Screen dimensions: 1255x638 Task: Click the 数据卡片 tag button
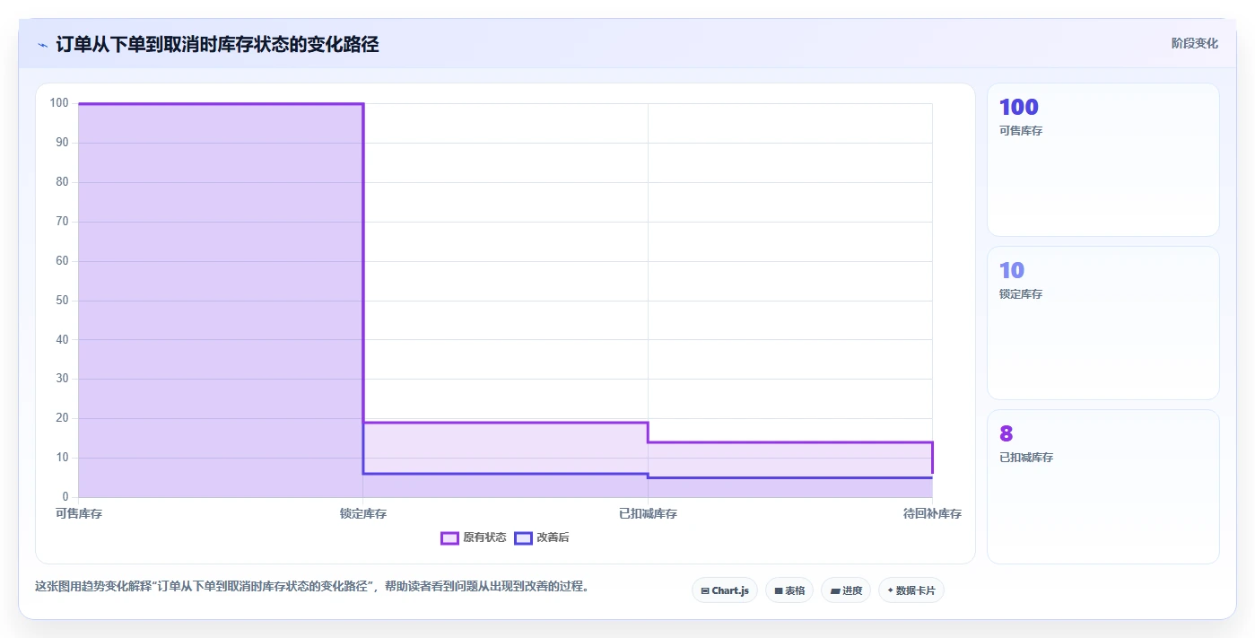911,590
